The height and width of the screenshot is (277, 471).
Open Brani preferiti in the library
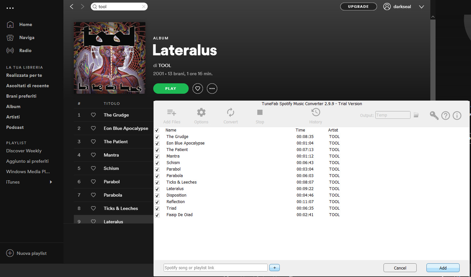21,96
